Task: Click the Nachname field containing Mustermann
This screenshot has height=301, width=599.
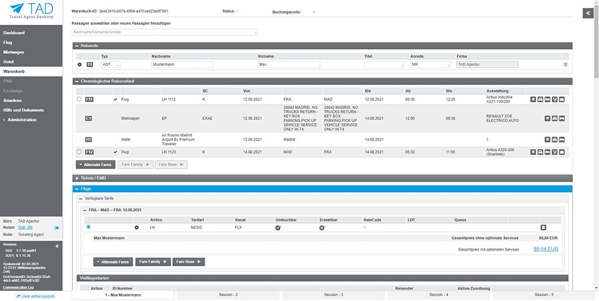Action: (182, 64)
